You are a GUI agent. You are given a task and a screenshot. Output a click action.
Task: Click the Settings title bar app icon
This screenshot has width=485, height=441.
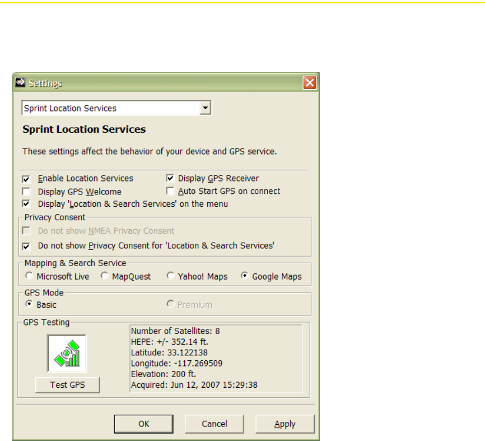tap(20, 82)
